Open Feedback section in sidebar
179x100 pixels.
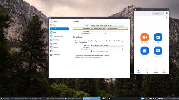click(59, 51)
